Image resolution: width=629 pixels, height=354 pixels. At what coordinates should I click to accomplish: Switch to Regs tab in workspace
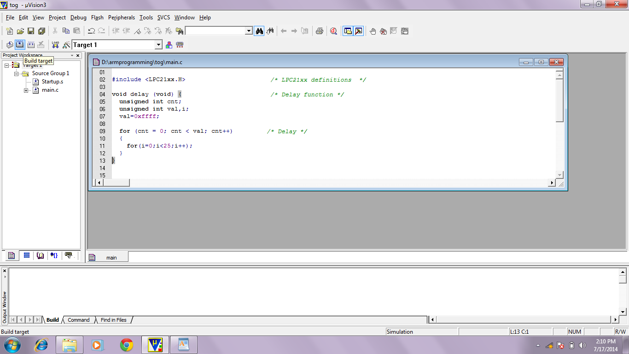coord(26,255)
